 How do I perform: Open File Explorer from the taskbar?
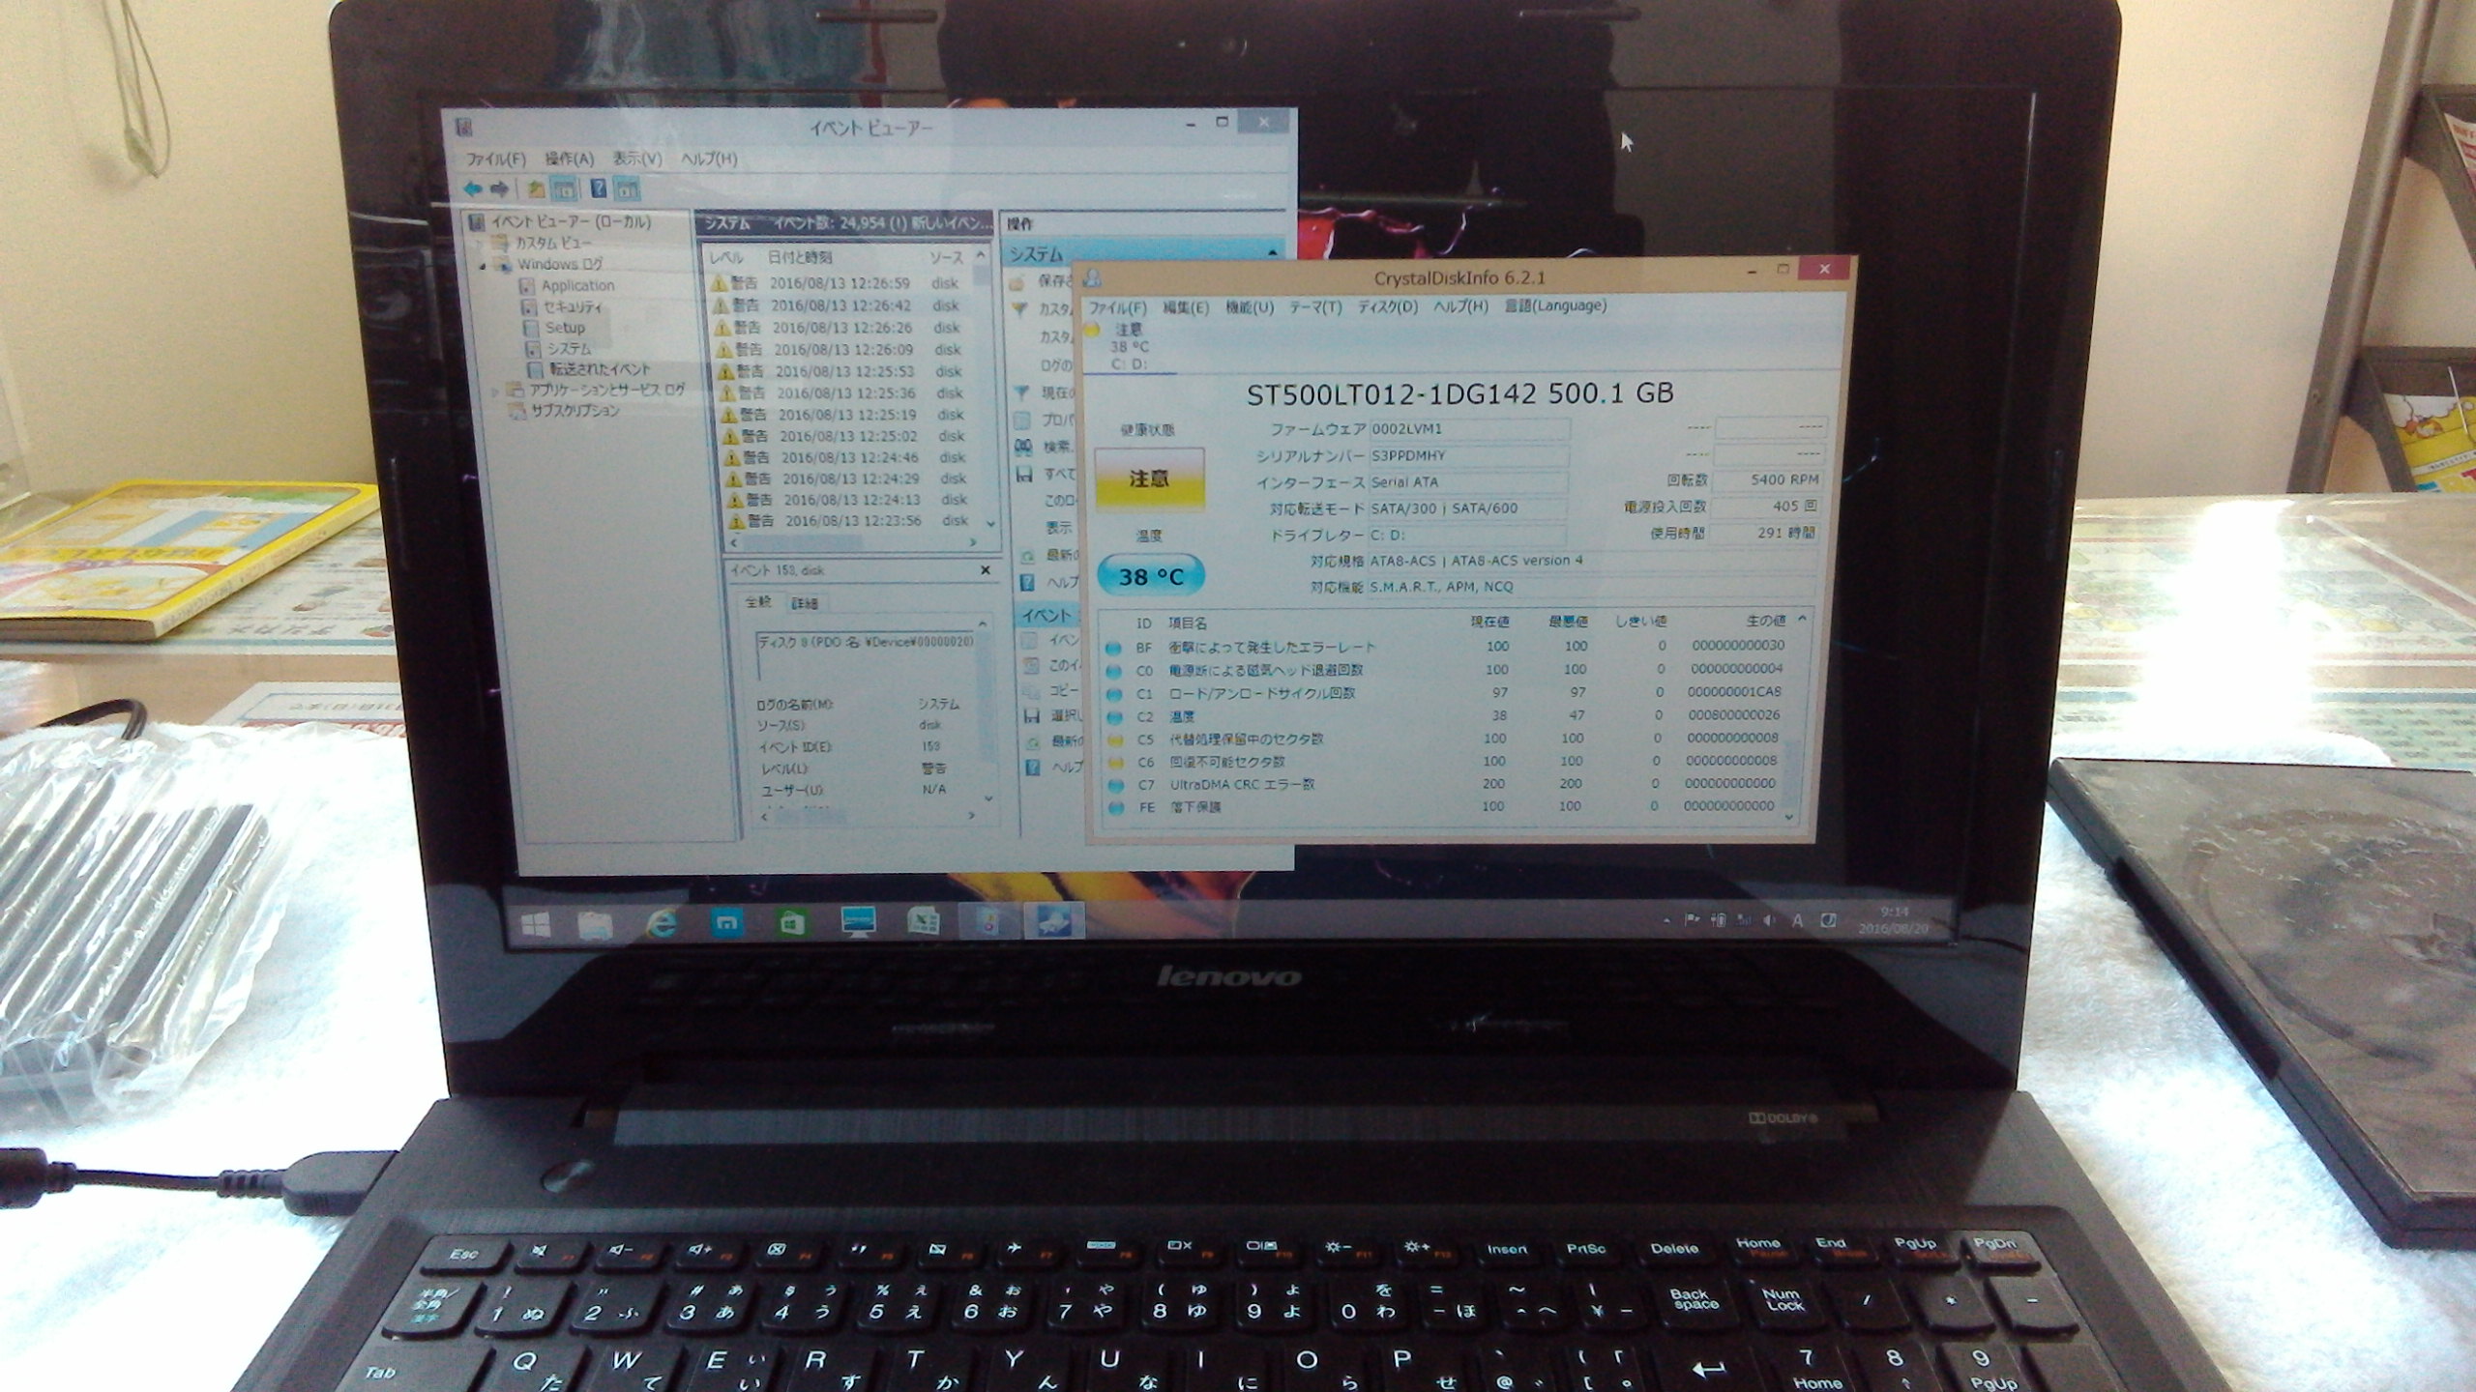tap(595, 926)
